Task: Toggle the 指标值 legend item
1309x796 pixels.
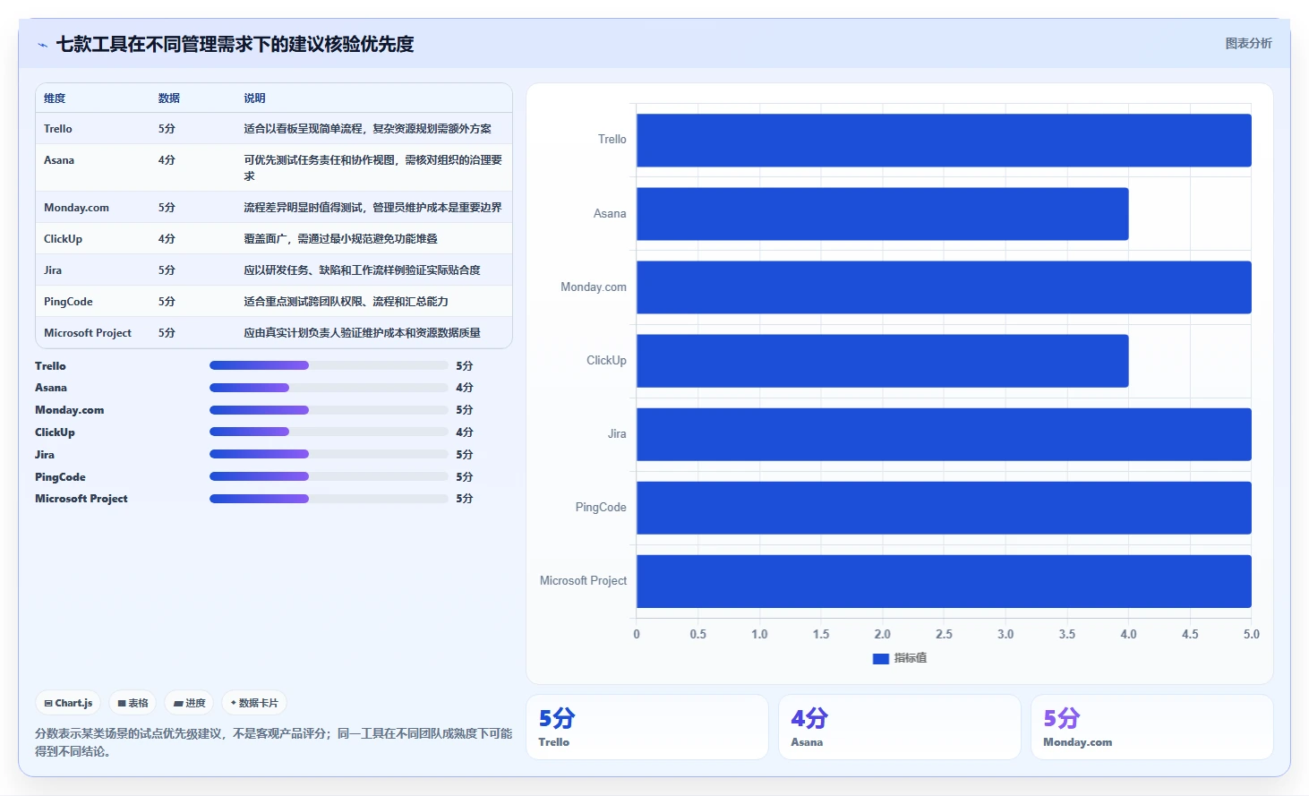Action: pos(900,658)
